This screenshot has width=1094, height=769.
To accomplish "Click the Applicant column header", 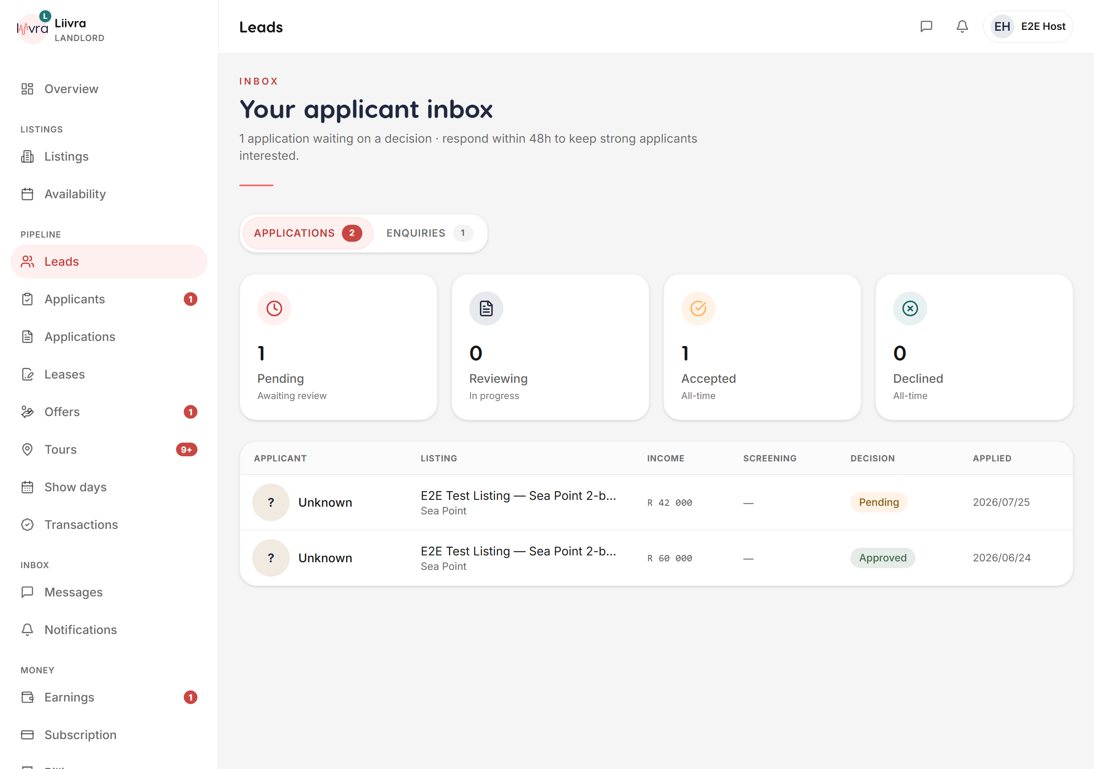I will [280, 458].
